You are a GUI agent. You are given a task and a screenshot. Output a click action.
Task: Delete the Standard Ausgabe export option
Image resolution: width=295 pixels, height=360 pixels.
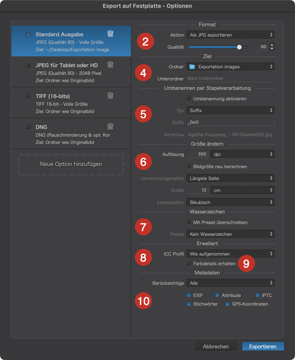110,34
